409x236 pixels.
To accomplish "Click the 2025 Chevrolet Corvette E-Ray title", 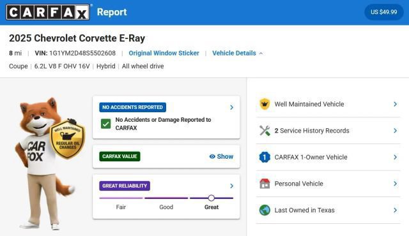I will [77, 38].
